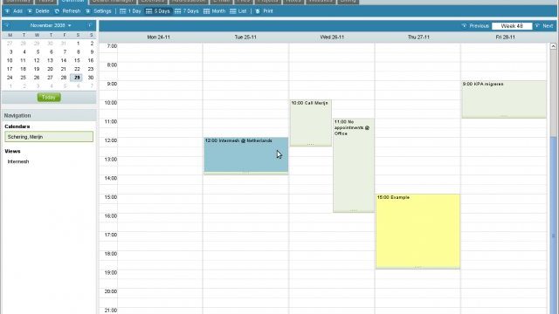Click the 1 Day view icon
Image resolution: width=559 pixels, height=314 pixels.
(122, 11)
